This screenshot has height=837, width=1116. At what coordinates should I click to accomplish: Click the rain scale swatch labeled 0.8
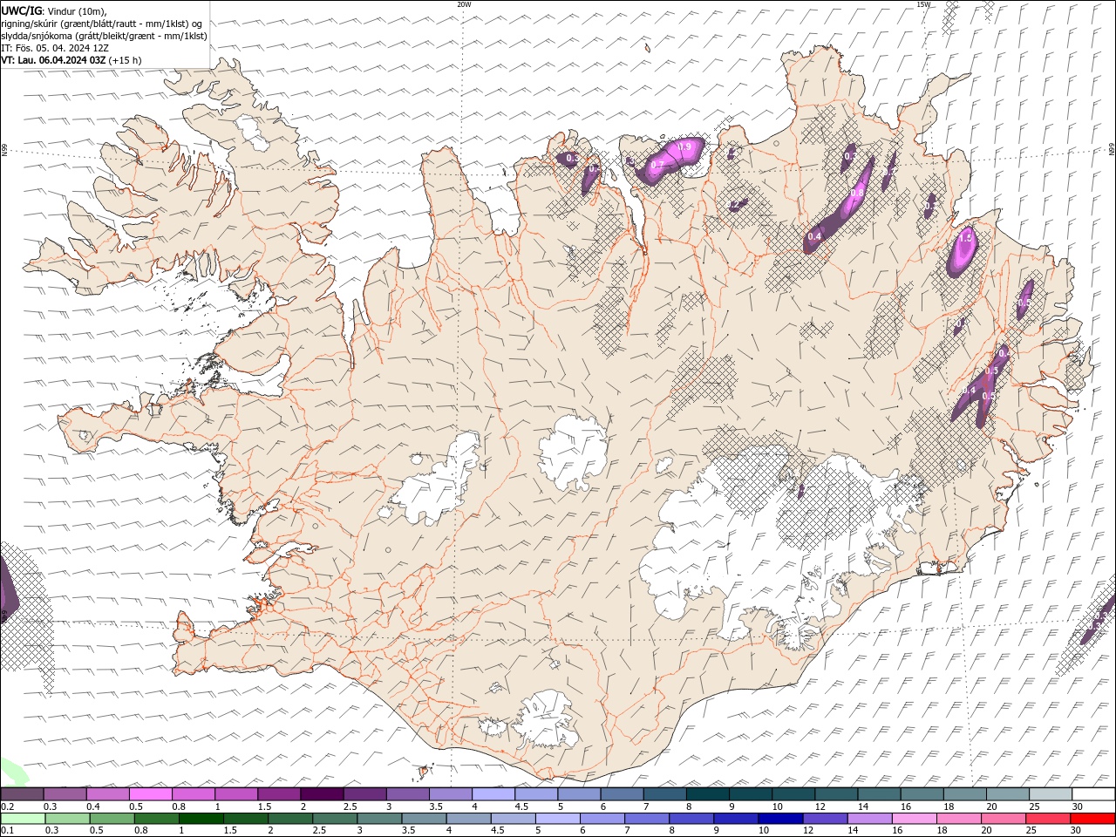point(157,819)
